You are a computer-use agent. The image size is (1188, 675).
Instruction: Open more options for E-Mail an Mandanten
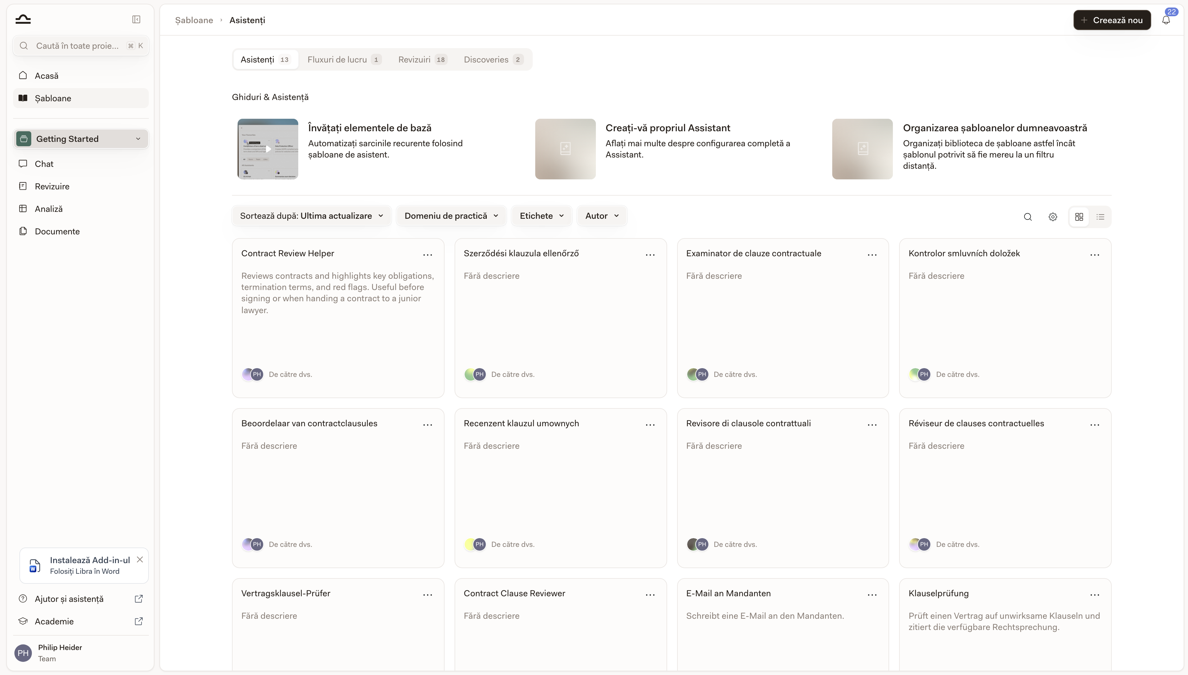(x=872, y=595)
